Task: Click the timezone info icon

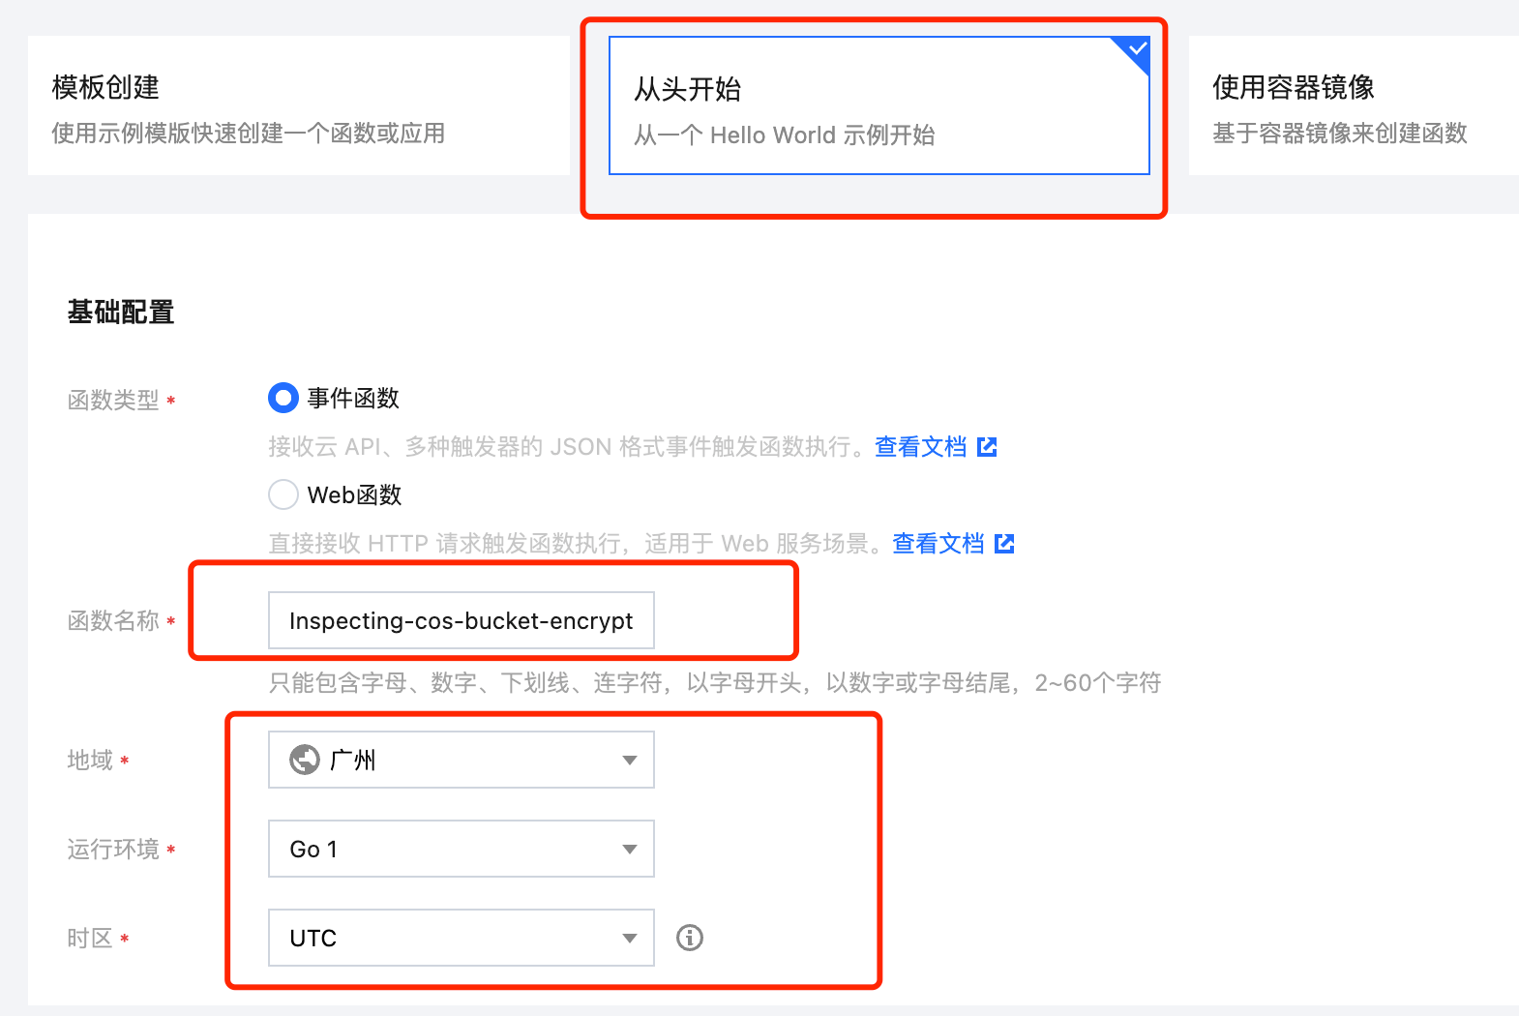Action: click(x=690, y=938)
